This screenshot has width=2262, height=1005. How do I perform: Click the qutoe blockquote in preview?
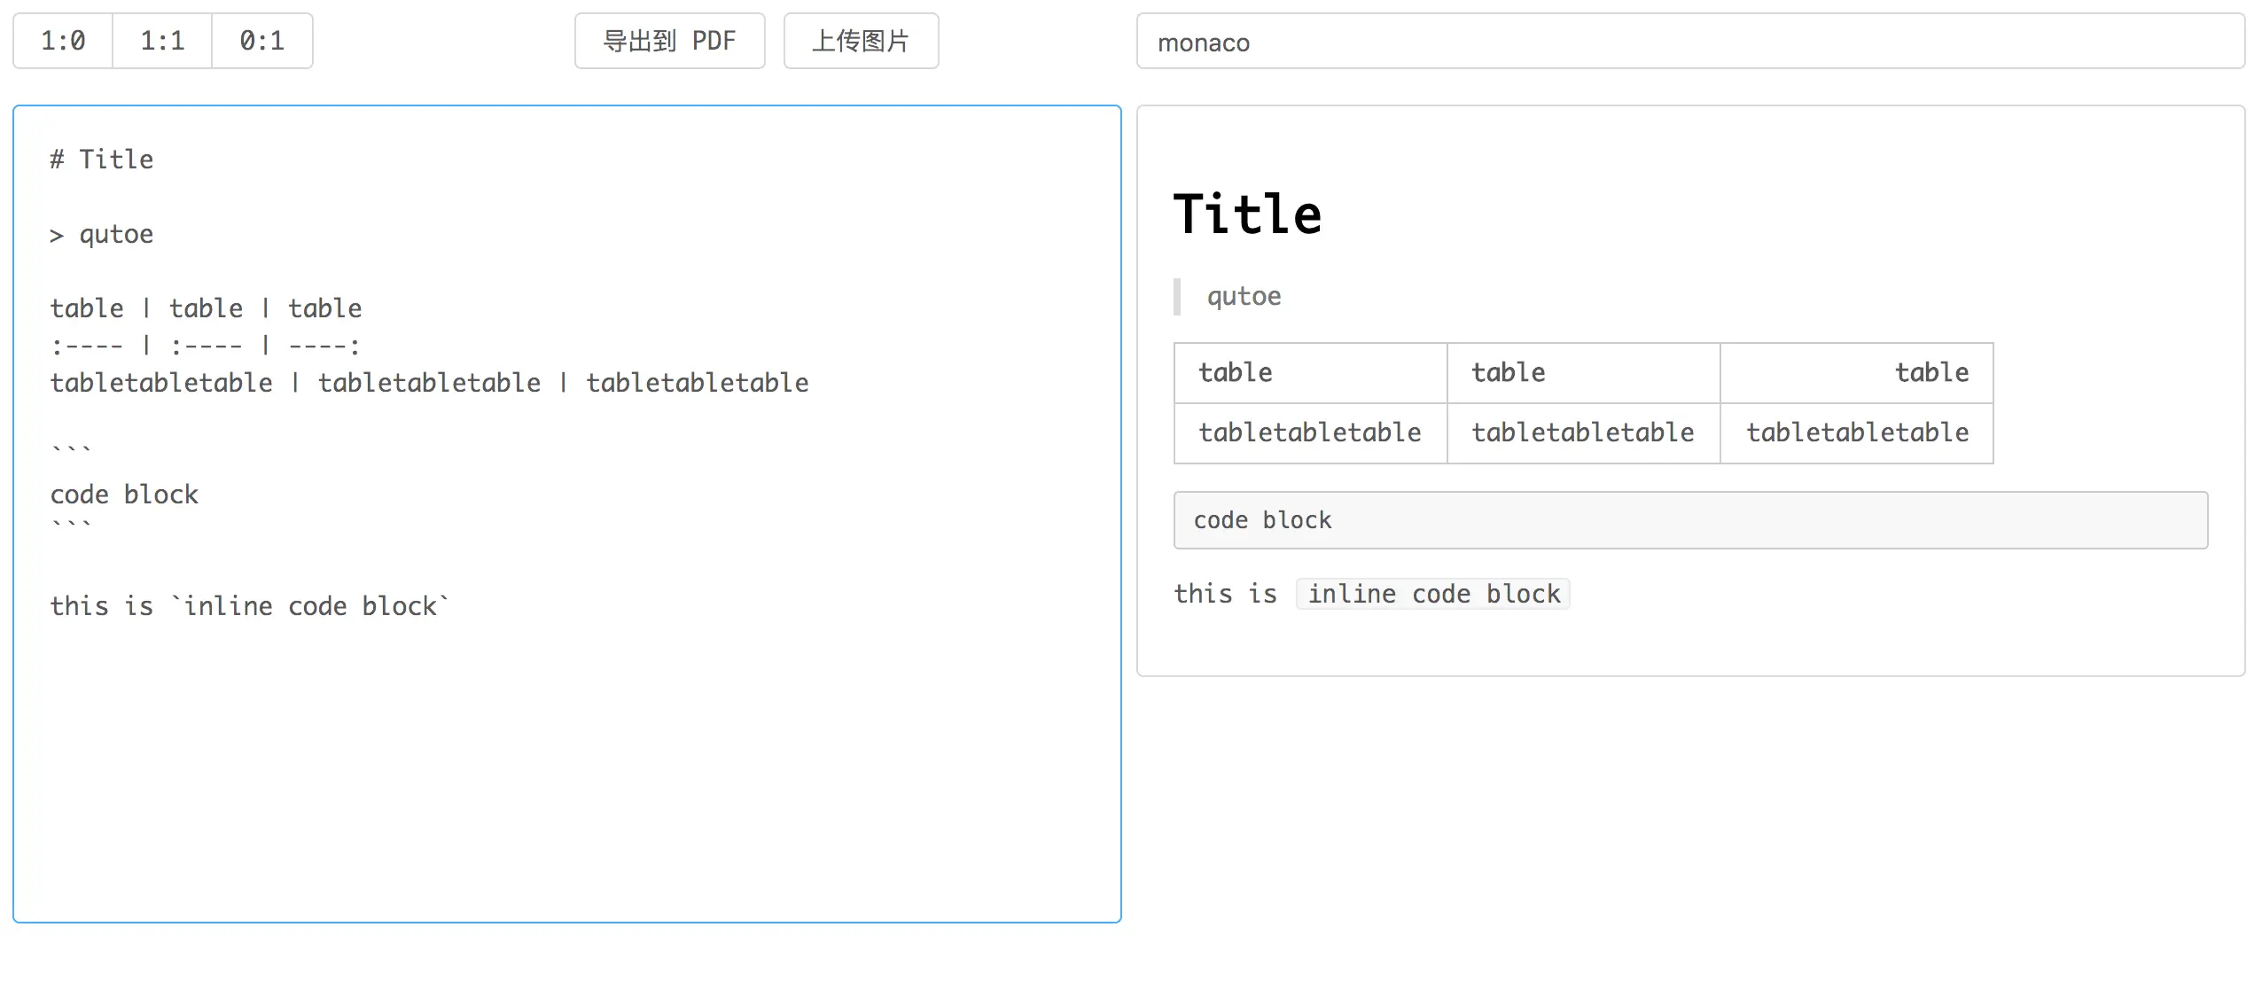pyautogui.click(x=1244, y=296)
